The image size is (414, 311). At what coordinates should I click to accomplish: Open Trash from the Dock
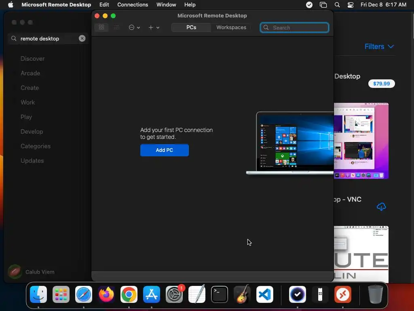point(376,294)
